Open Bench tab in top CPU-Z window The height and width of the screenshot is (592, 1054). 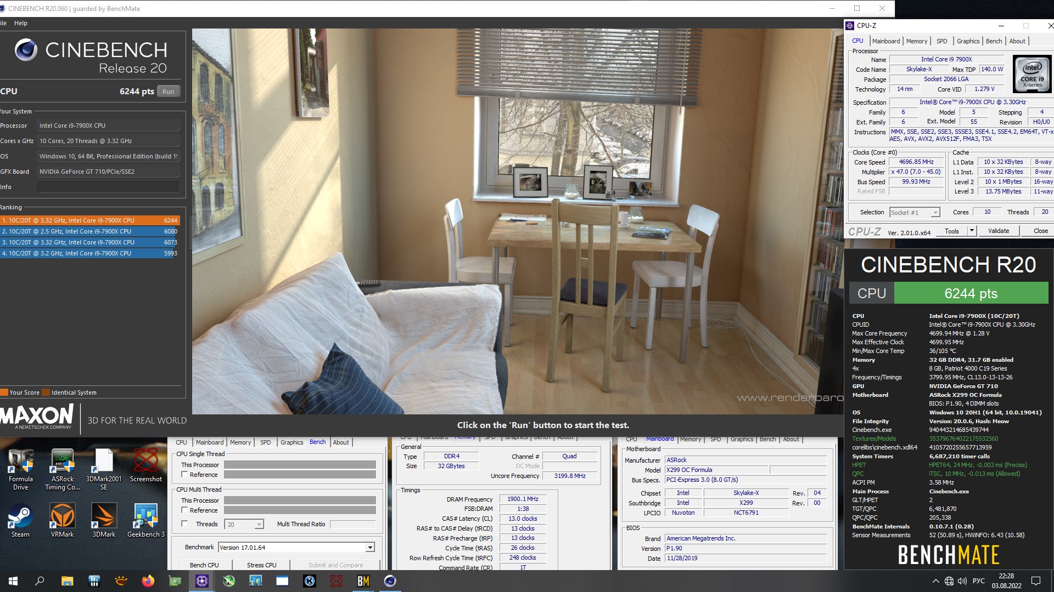click(x=994, y=41)
